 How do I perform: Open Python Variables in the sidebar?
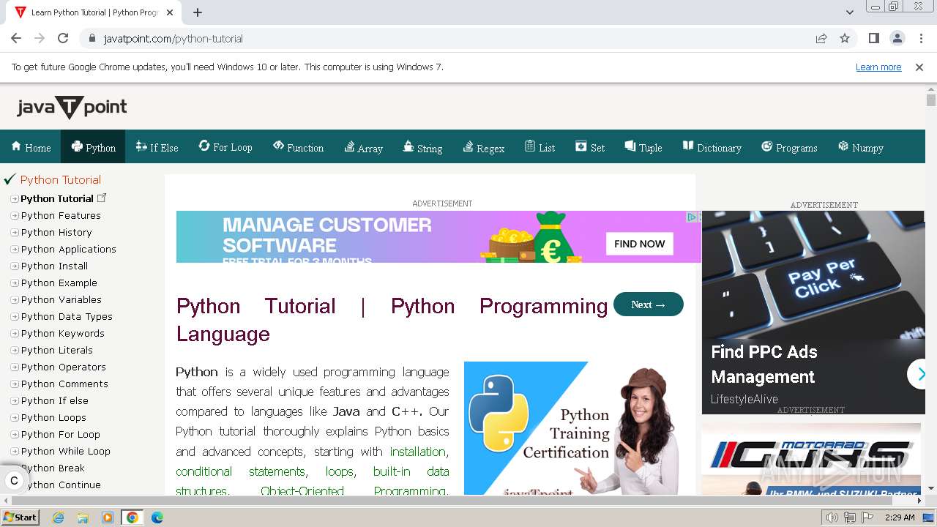tap(61, 299)
